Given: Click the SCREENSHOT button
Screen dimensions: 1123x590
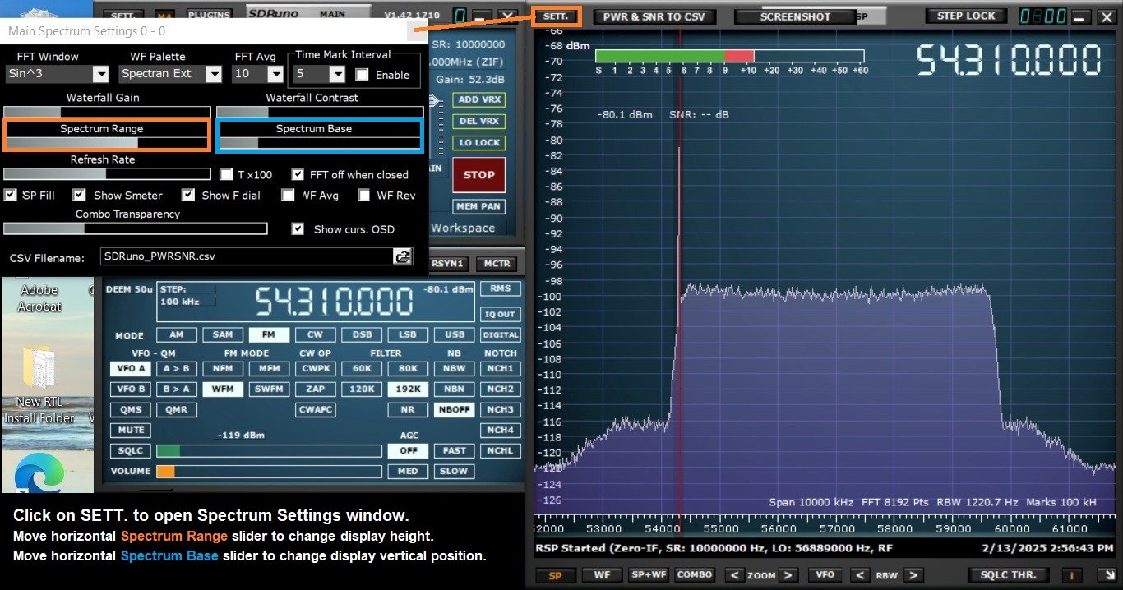Looking at the screenshot, I should [795, 16].
